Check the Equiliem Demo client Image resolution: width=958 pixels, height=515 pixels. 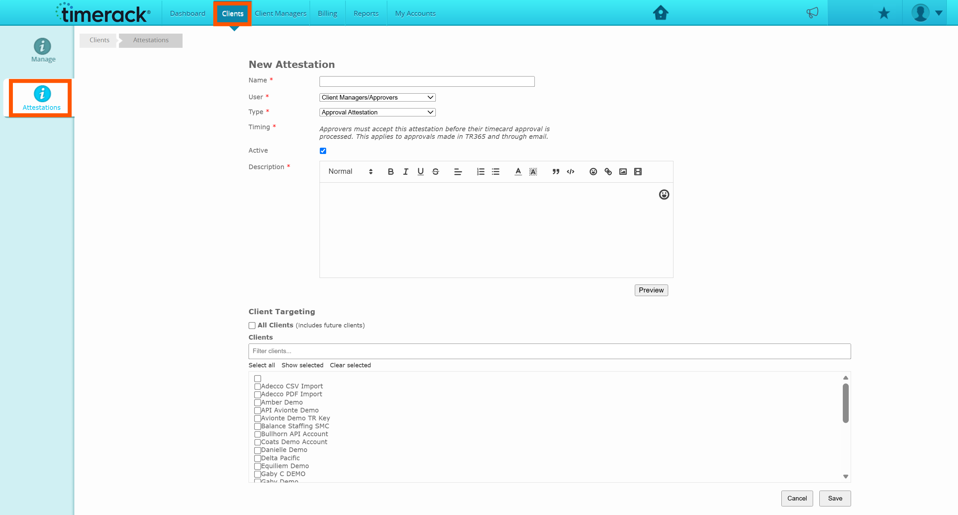(257, 466)
